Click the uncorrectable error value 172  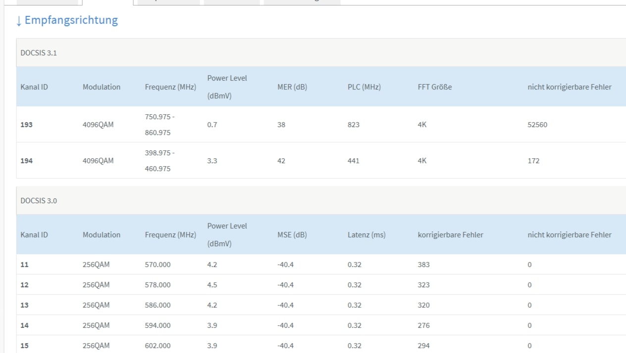tap(533, 161)
